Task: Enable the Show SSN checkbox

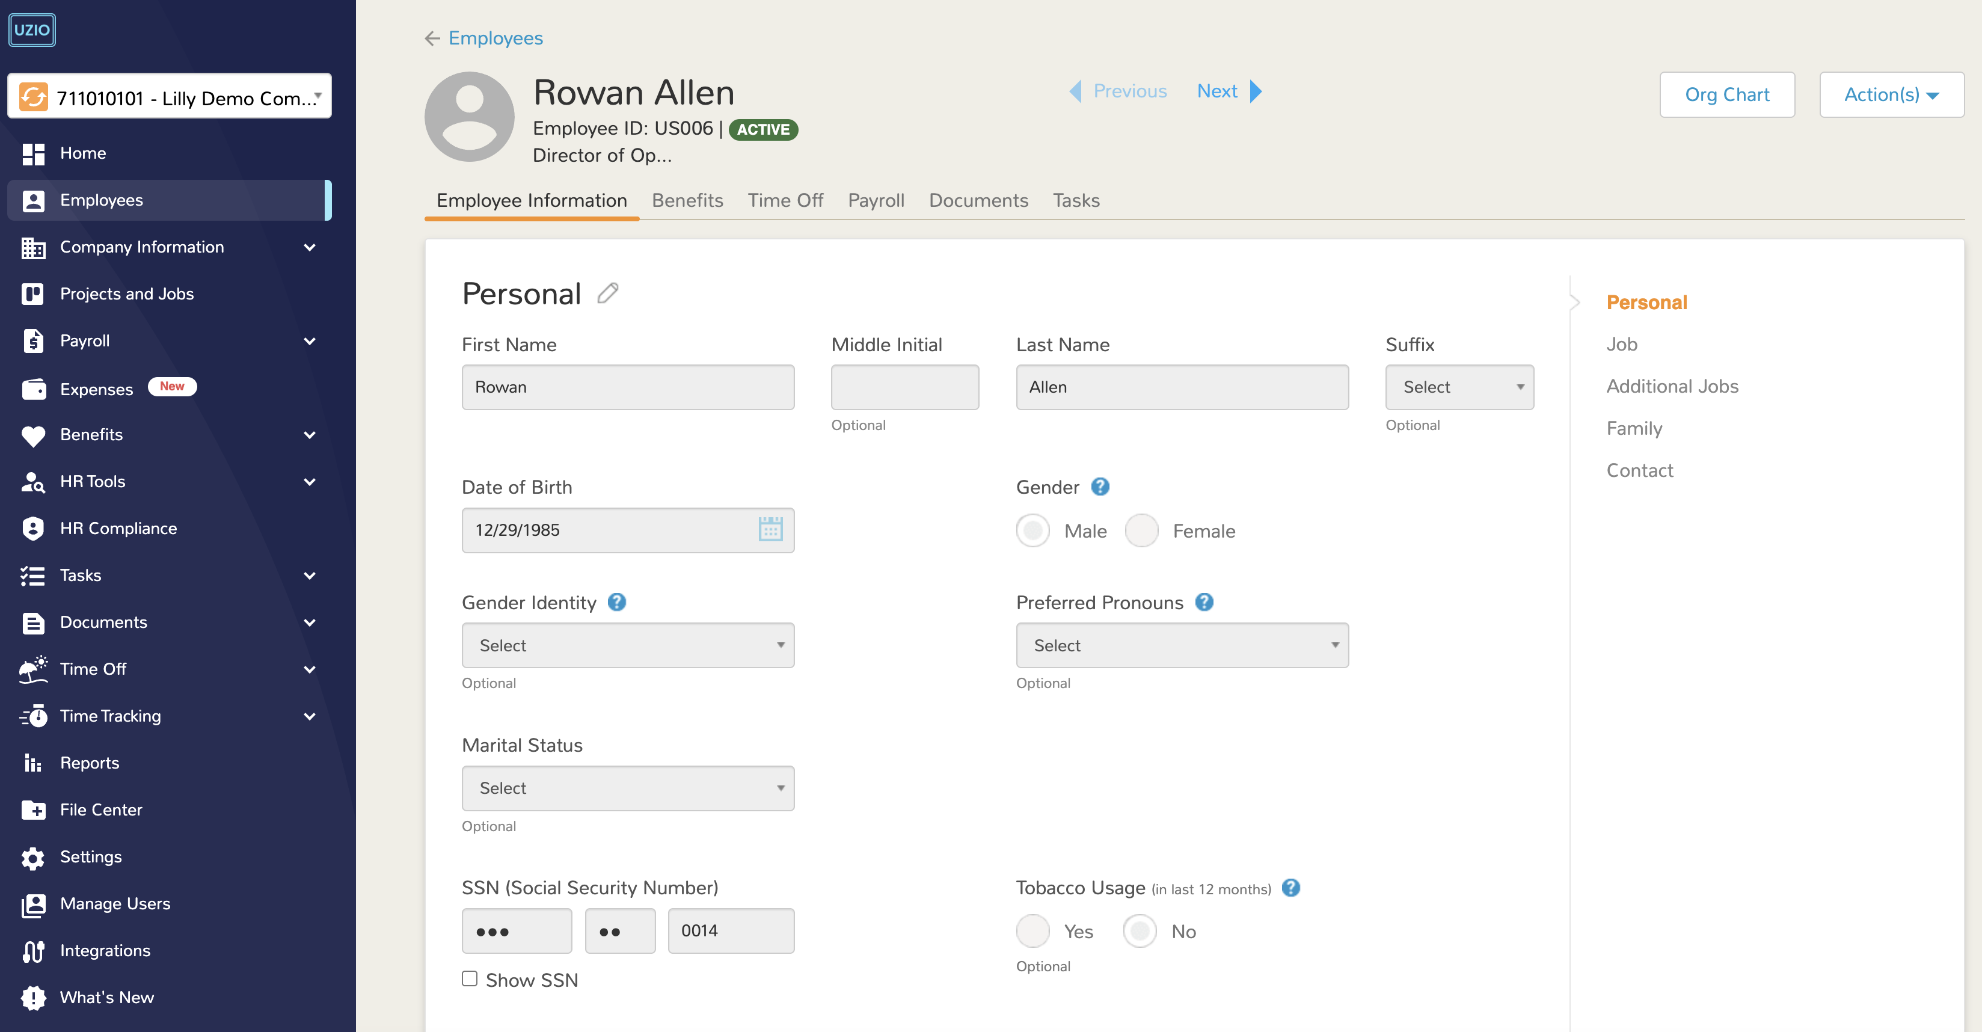Action: point(469,978)
